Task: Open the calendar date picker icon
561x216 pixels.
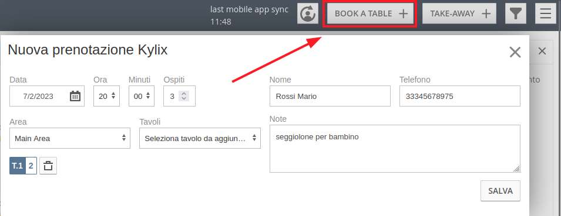Action: pos(75,96)
